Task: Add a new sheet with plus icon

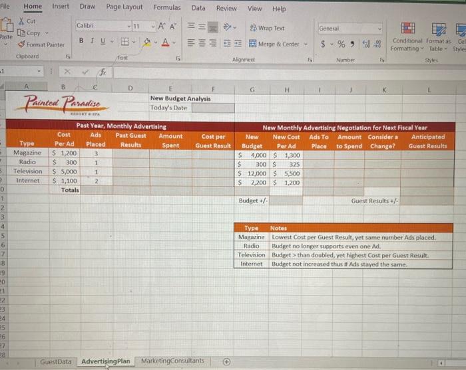Action: [226, 362]
